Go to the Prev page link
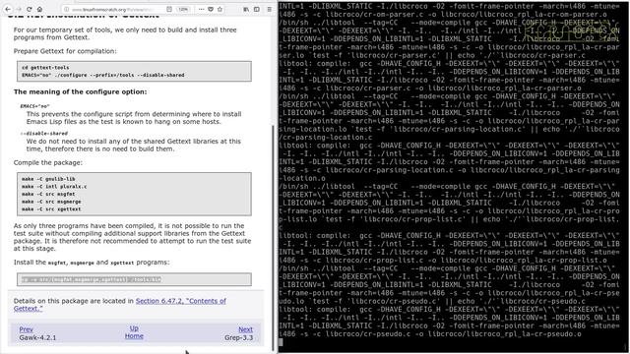This screenshot has width=630, height=354. (x=27, y=329)
